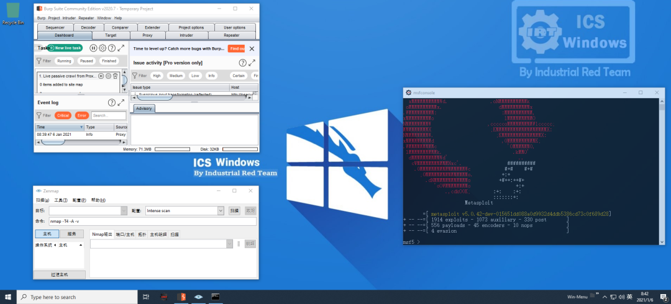
Task: Toggle the Certain confidence issue filter
Action: pyautogui.click(x=239, y=76)
